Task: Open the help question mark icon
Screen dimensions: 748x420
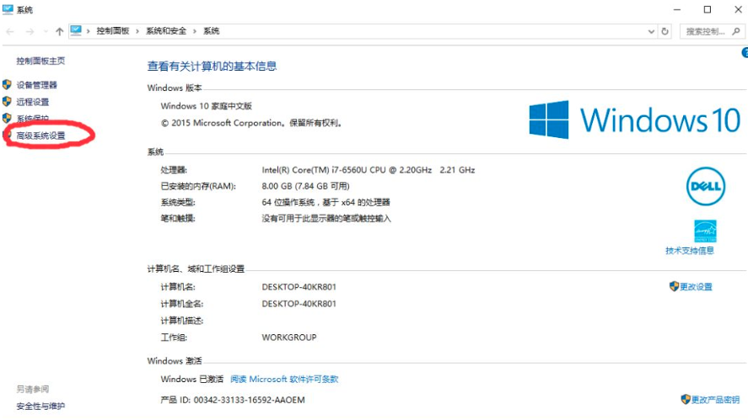Action: click(745, 52)
